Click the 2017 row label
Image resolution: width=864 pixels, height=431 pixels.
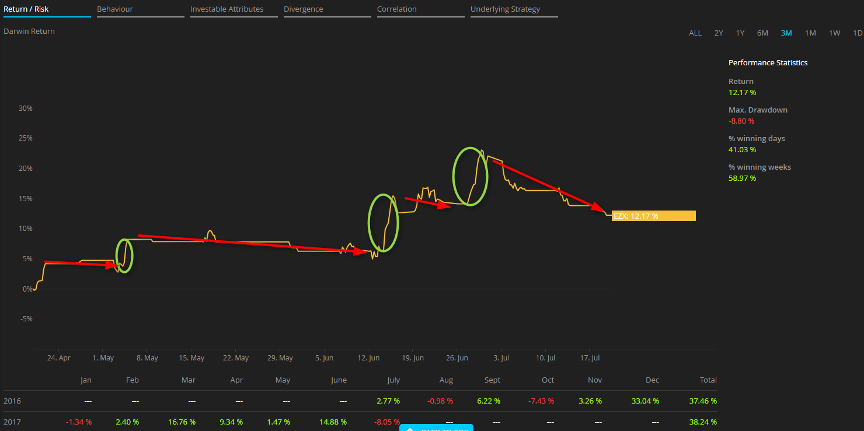coord(12,422)
